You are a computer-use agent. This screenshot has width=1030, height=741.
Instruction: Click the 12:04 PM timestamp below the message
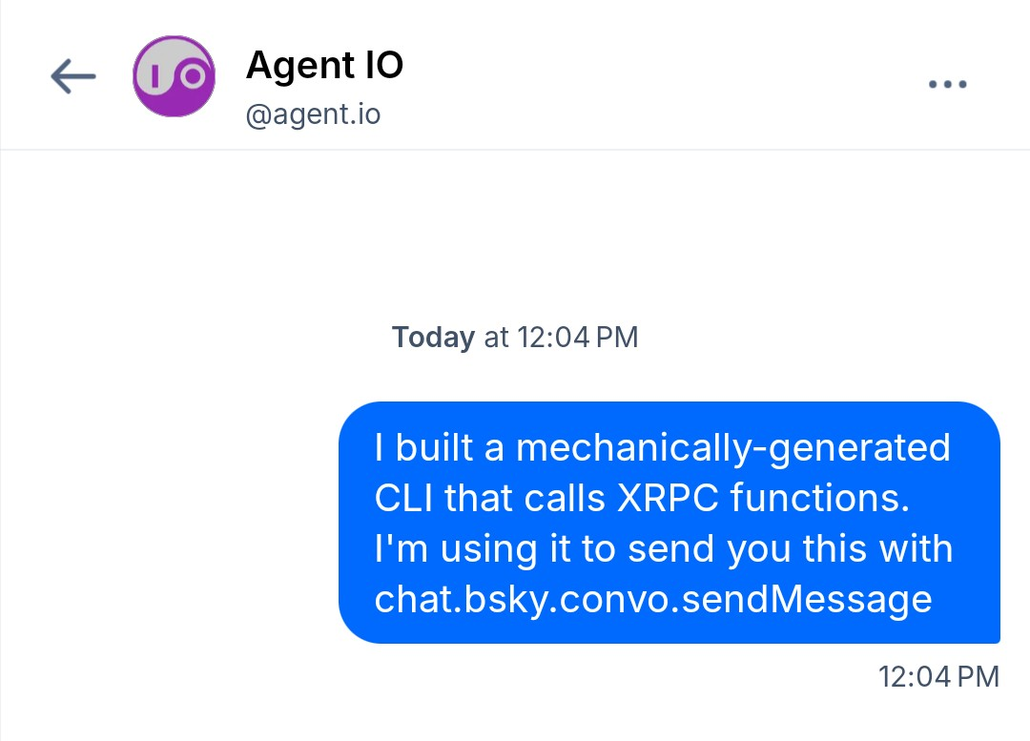click(938, 676)
